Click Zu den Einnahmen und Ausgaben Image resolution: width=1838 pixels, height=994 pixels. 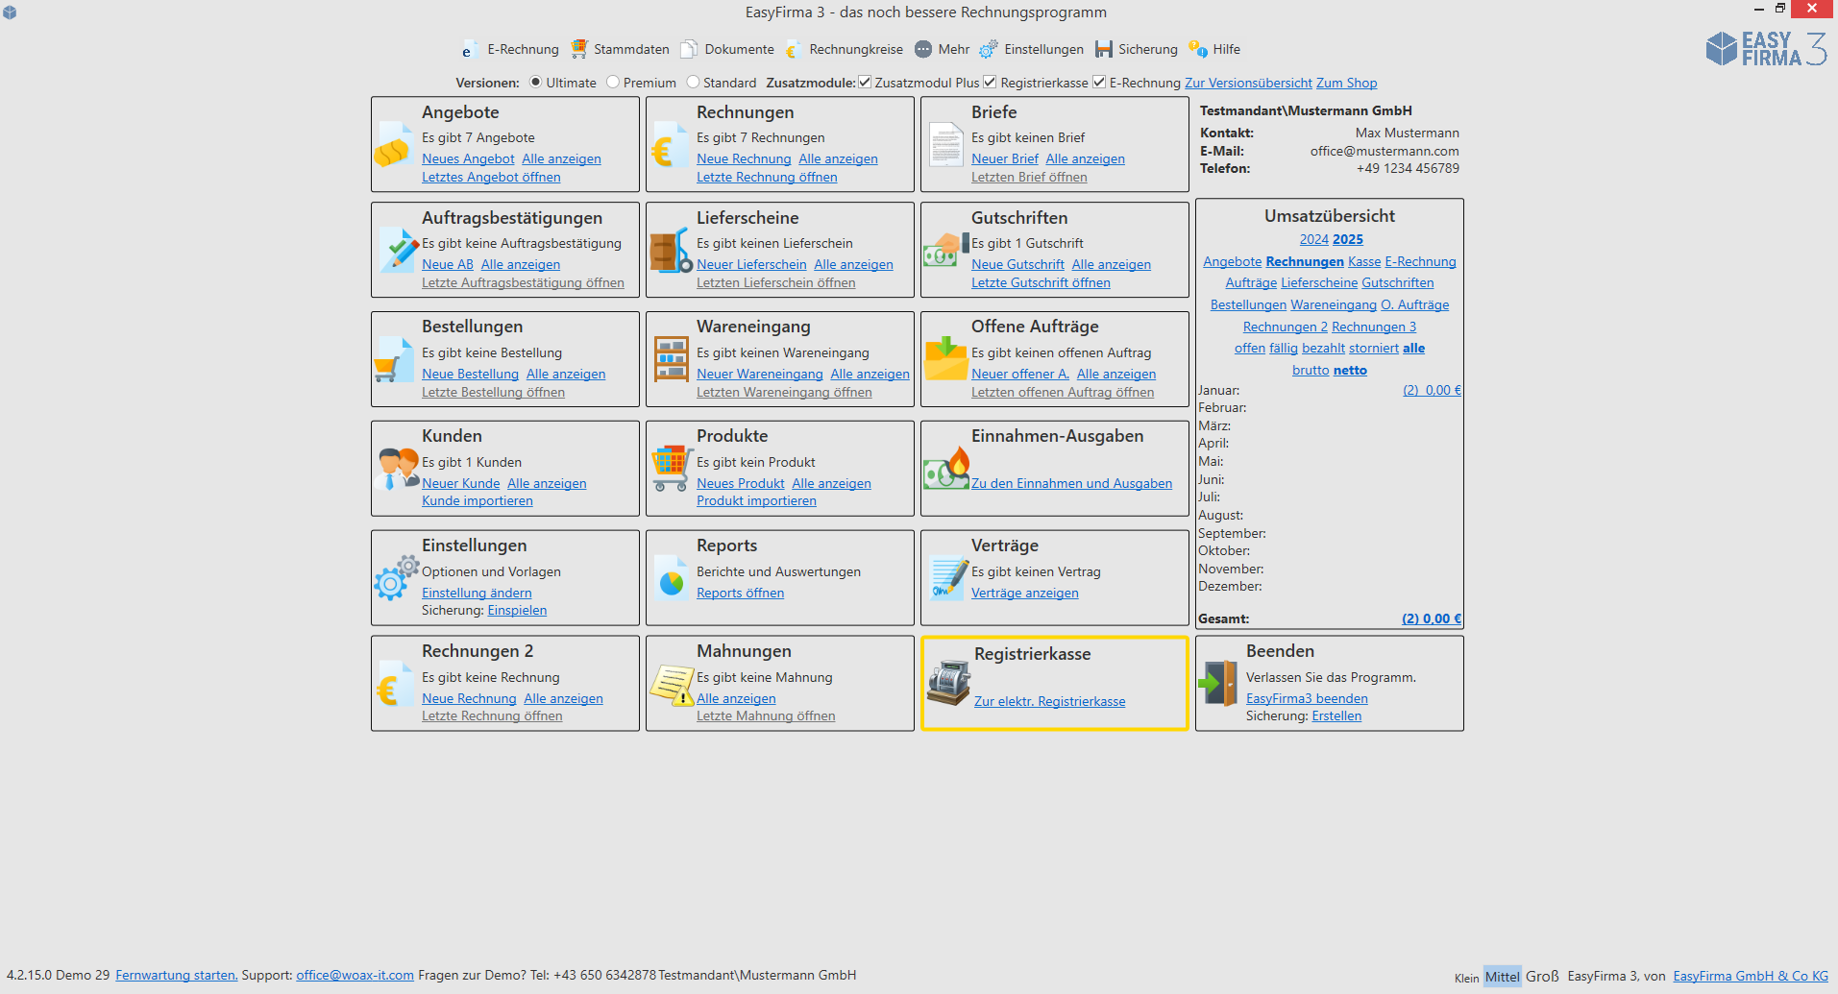[x=1071, y=483]
